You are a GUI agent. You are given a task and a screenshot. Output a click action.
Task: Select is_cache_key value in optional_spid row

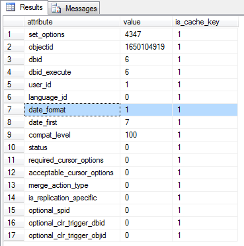205,210
